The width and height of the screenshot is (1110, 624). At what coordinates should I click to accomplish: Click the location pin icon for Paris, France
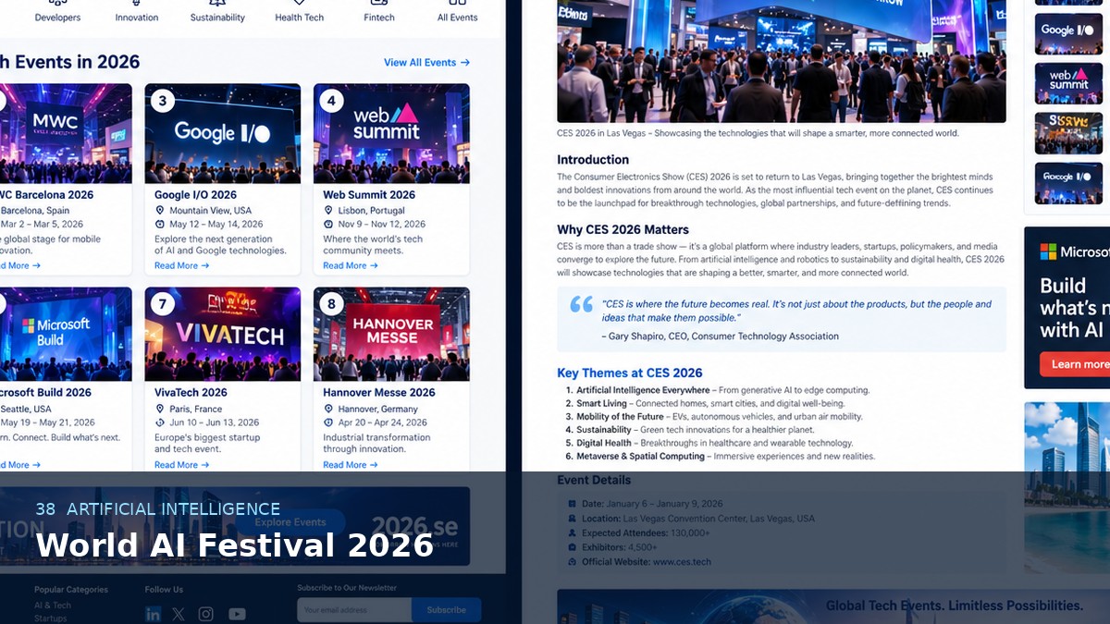click(160, 409)
